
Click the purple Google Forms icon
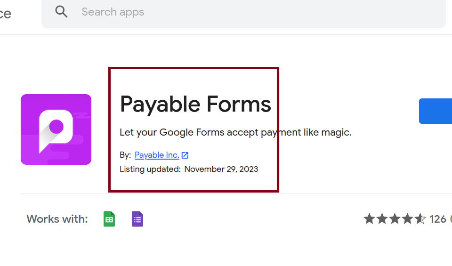coord(137,219)
